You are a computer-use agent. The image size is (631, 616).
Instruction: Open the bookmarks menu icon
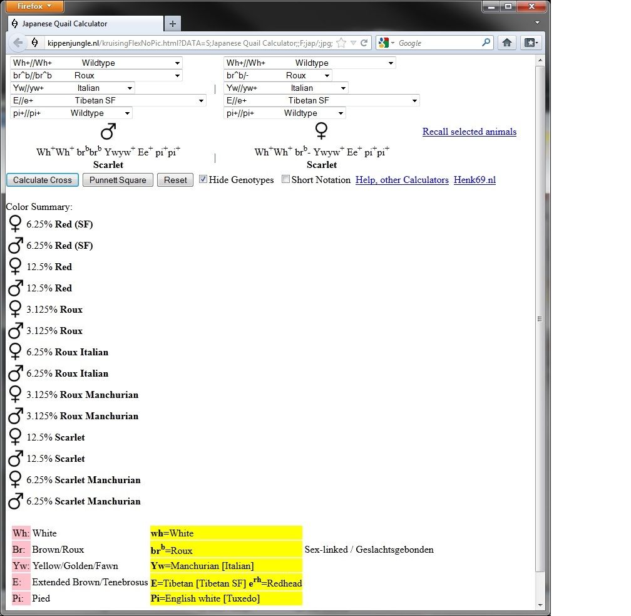click(x=531, y=43)
